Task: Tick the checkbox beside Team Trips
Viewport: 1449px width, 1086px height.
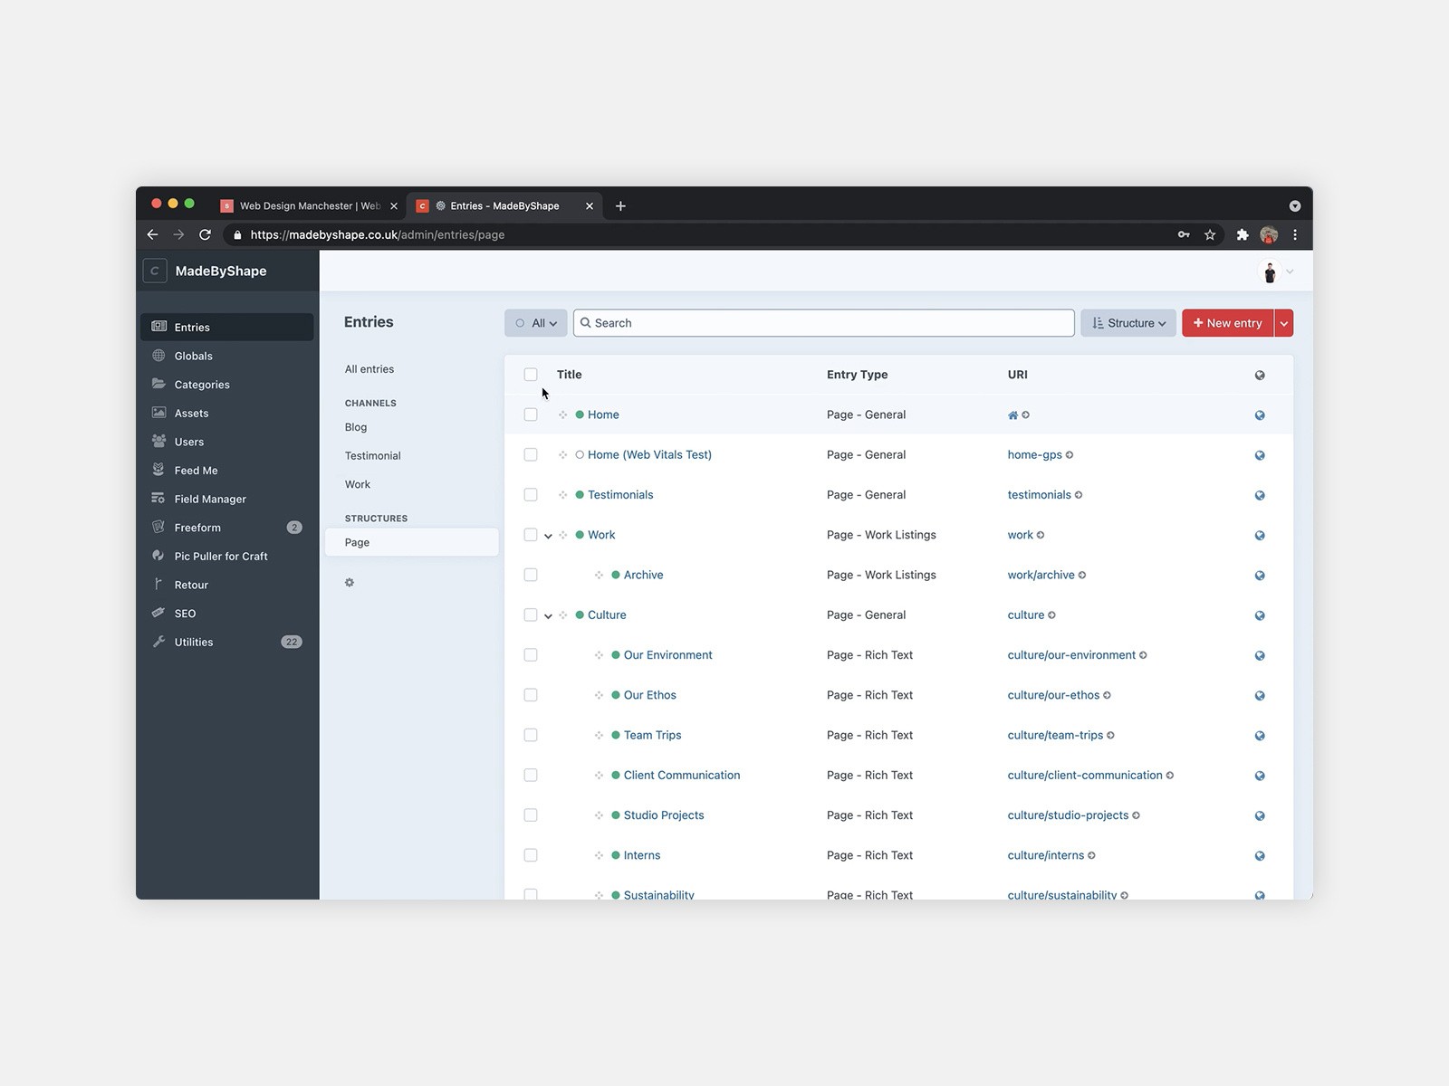Action: (x=531, y=735)
